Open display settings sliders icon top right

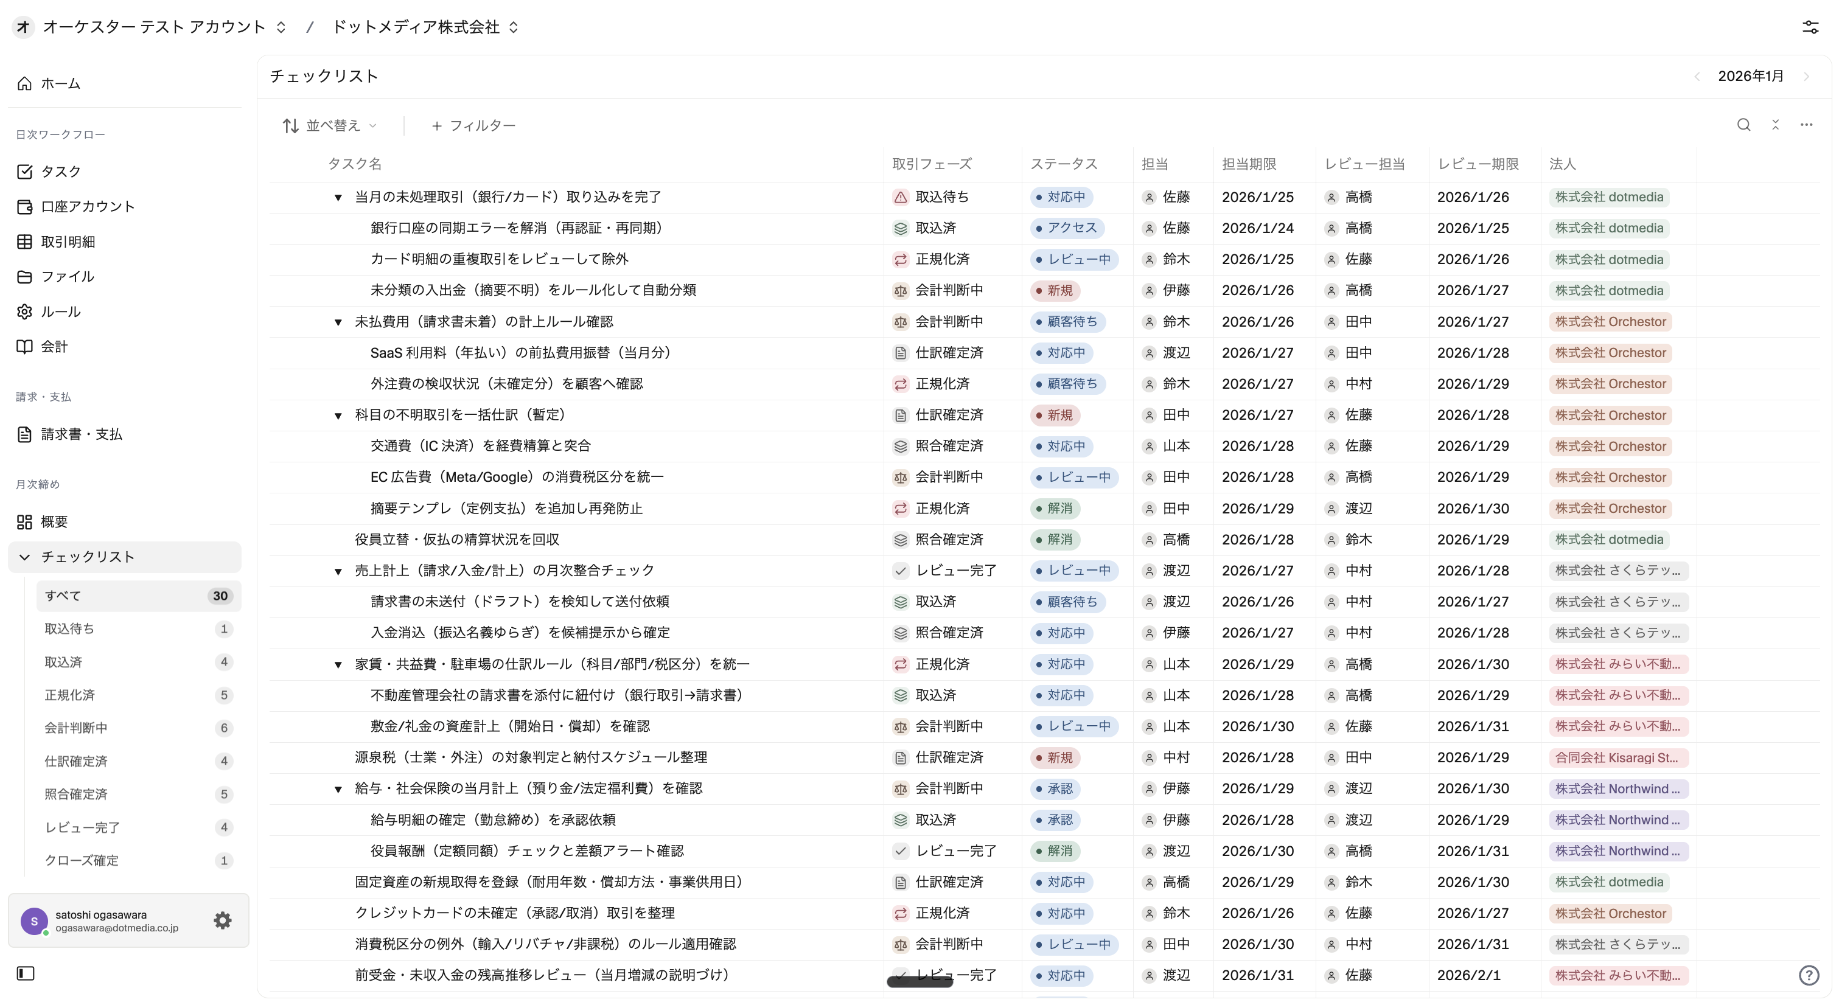click(x=1810, y=27)
